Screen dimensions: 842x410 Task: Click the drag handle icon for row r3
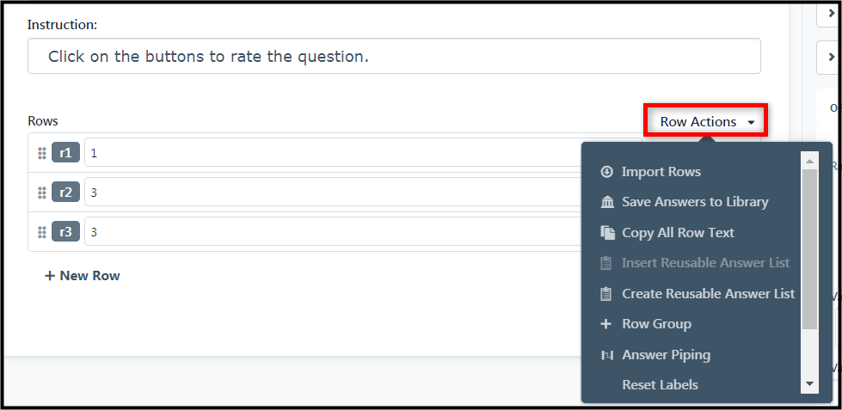click(x=42, y=232)
